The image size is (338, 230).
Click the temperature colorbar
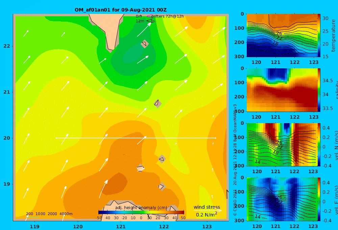[x=319, y=36]
